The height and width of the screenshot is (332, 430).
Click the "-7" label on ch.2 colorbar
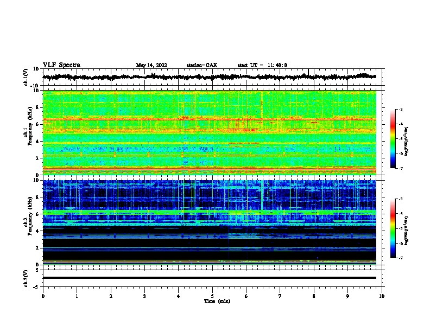400,258
